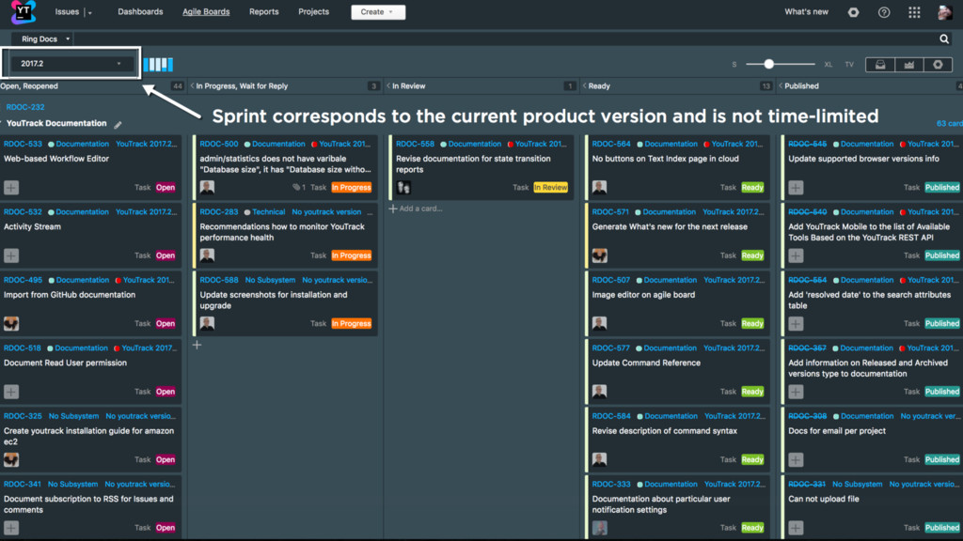963x541 pixels.
Task: Open the help question mark icon
Action: coord(884,12)
